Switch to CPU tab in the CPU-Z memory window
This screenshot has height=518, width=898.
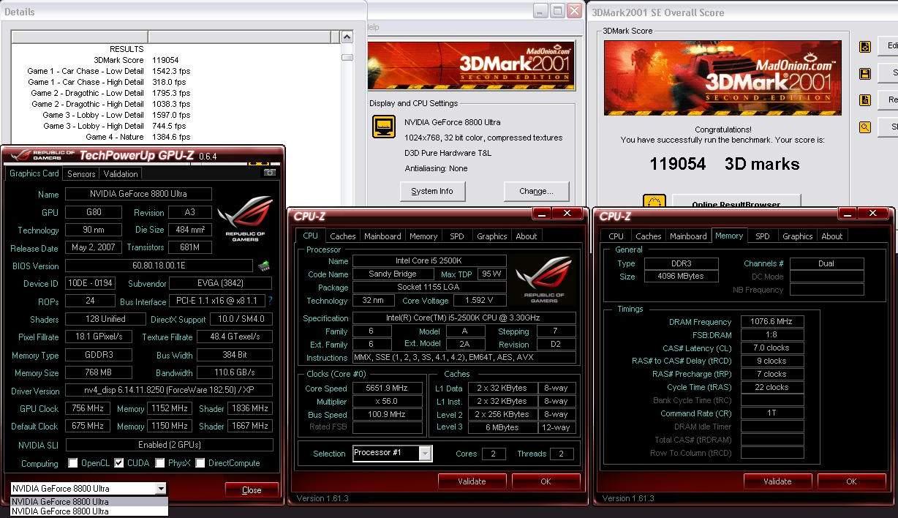pos(616,236)
